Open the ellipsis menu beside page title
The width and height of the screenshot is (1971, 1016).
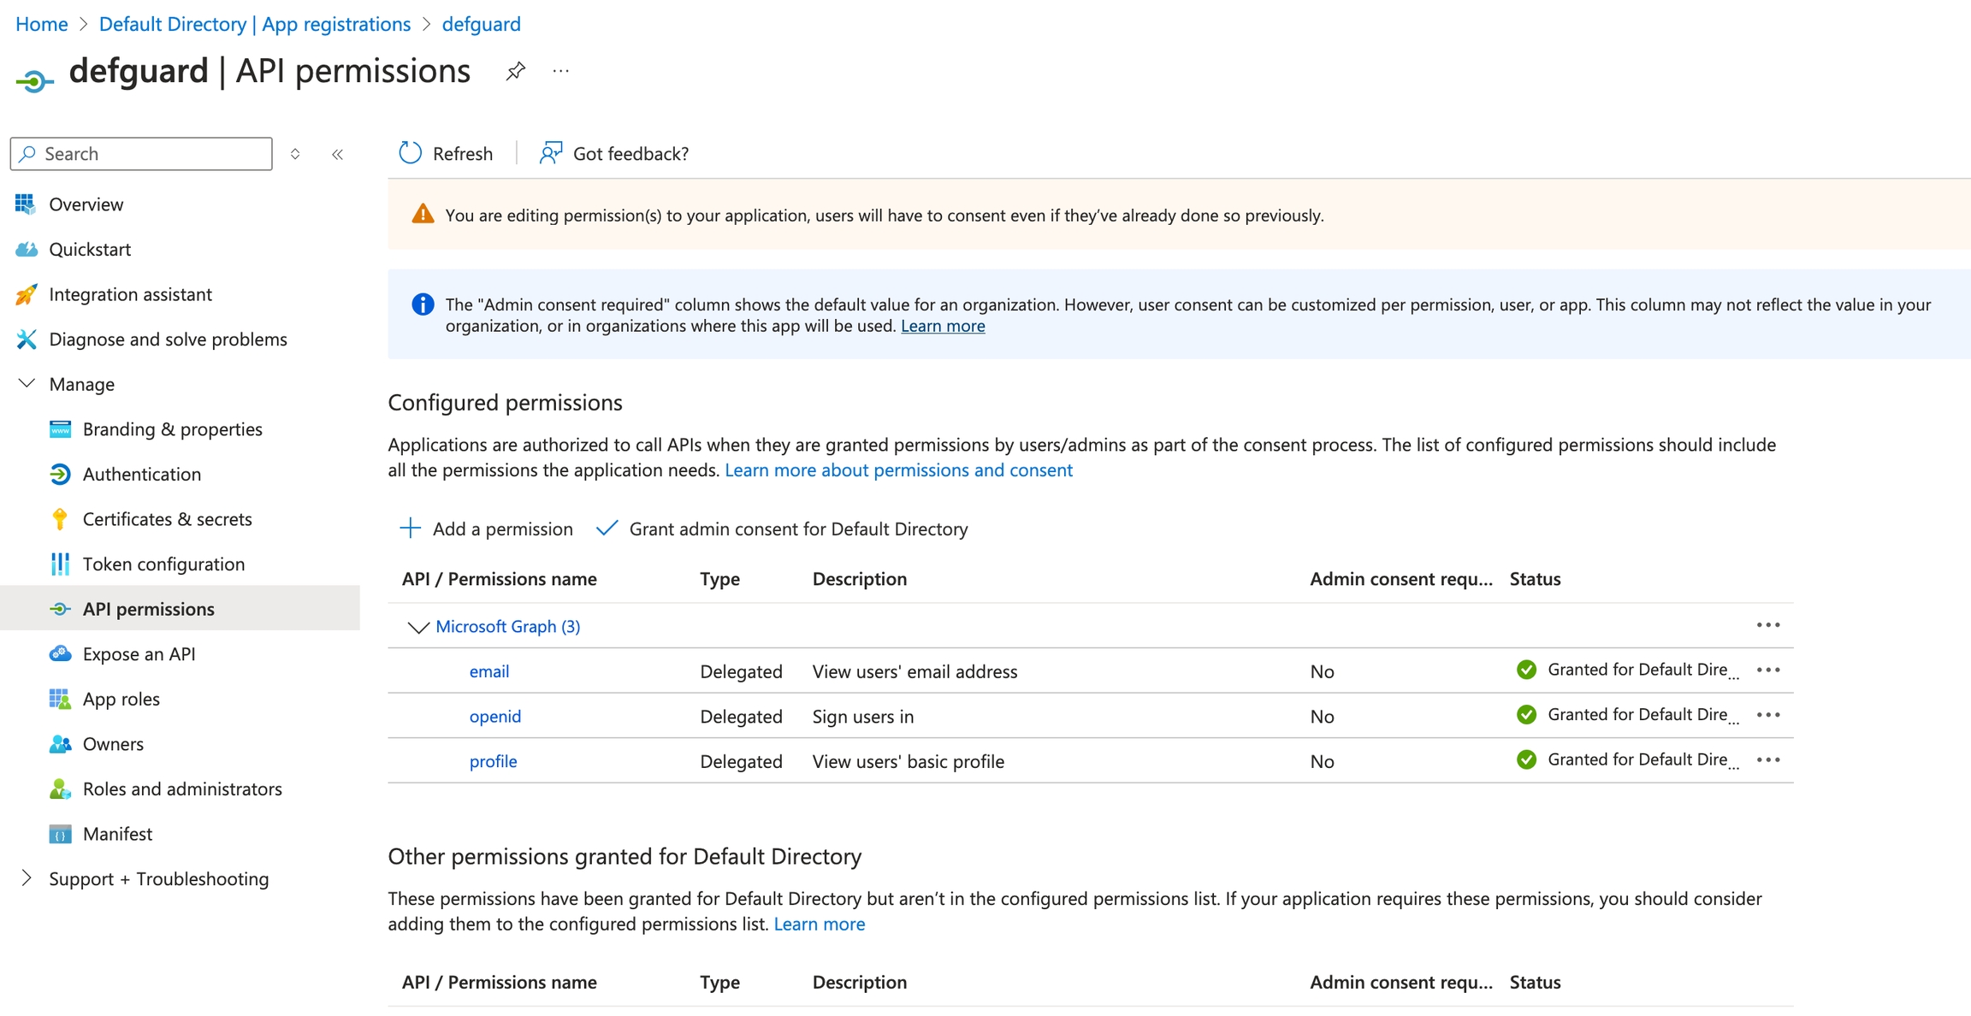tap(560, 71)
